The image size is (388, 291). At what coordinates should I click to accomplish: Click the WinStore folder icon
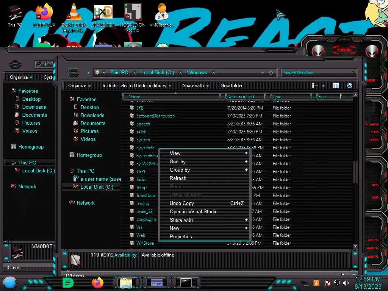click(x=132, y=243)
